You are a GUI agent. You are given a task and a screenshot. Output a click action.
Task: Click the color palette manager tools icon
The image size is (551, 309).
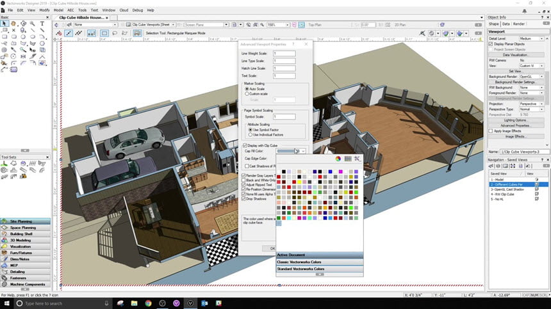click(358, 159)
